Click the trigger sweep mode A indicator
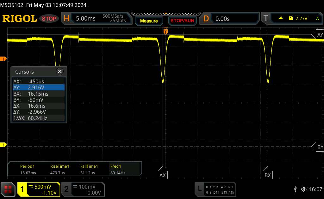The height and width of the screenshot is (199, 324). [x=317, y=19]
